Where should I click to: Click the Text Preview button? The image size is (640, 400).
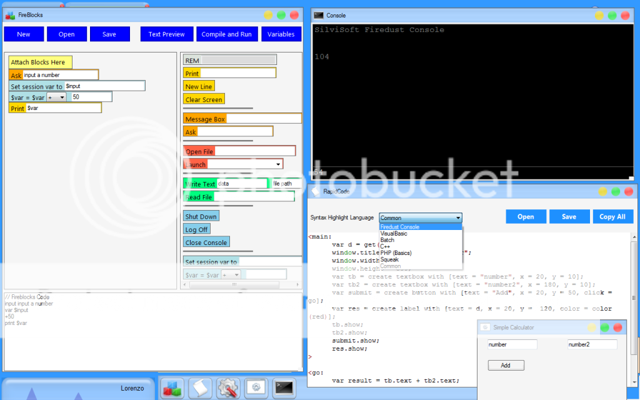[x=166, y=34]
